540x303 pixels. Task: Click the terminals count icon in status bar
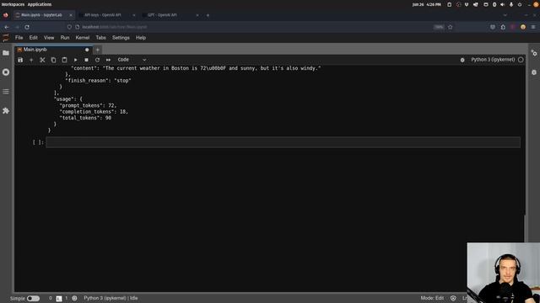59,299
